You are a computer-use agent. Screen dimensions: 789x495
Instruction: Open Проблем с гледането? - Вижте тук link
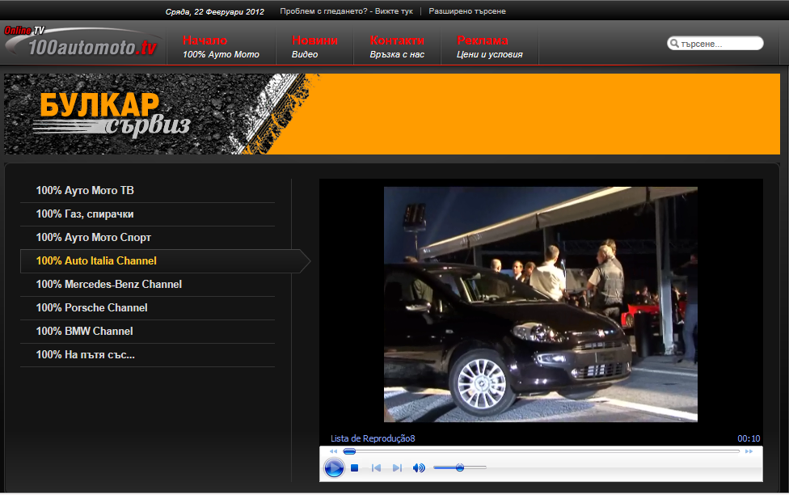[x=346, y=11]
